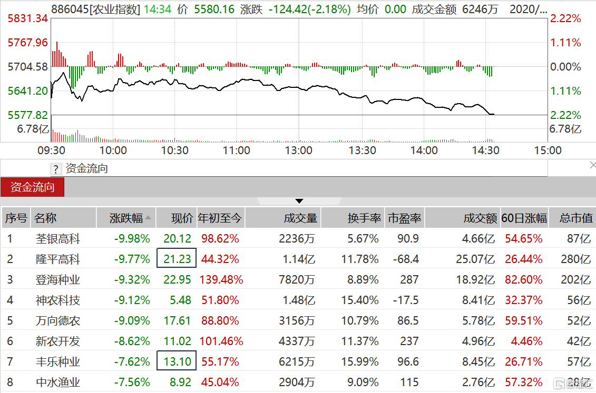Screen dimensions: 596x393
Task: Expand the black down-arrow panel handle
Action: pyautogui.click(x=299, y=201)
